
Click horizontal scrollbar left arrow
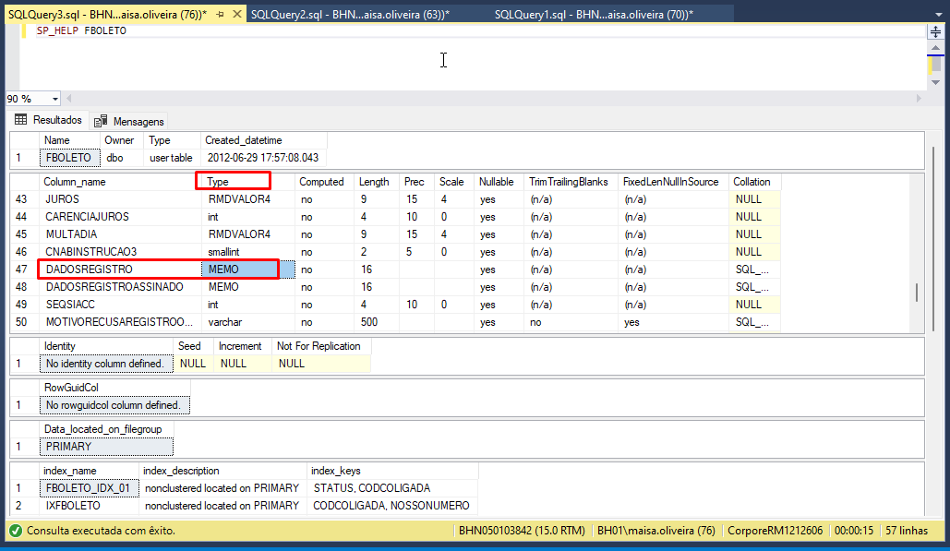(69, 99)
